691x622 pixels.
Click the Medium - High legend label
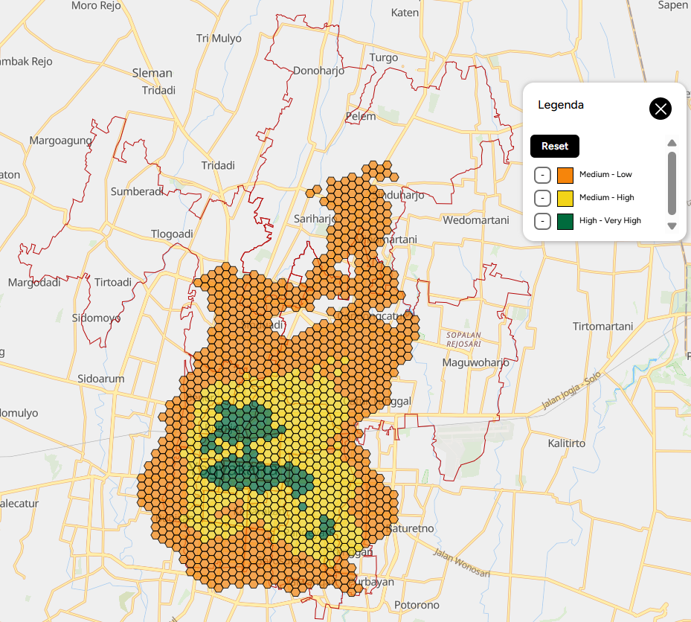(x=606, y=197)
